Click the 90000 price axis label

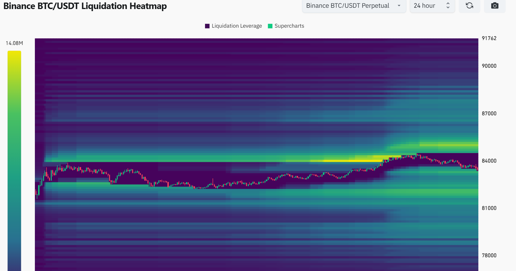click(x=489, y=66)
